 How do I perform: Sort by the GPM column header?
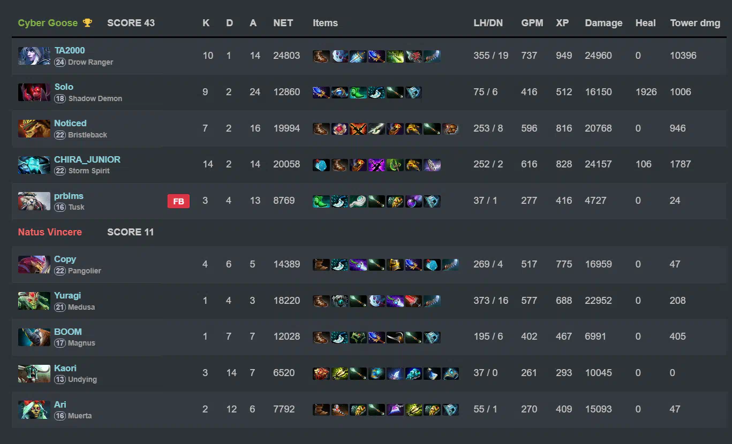point(532,23)
